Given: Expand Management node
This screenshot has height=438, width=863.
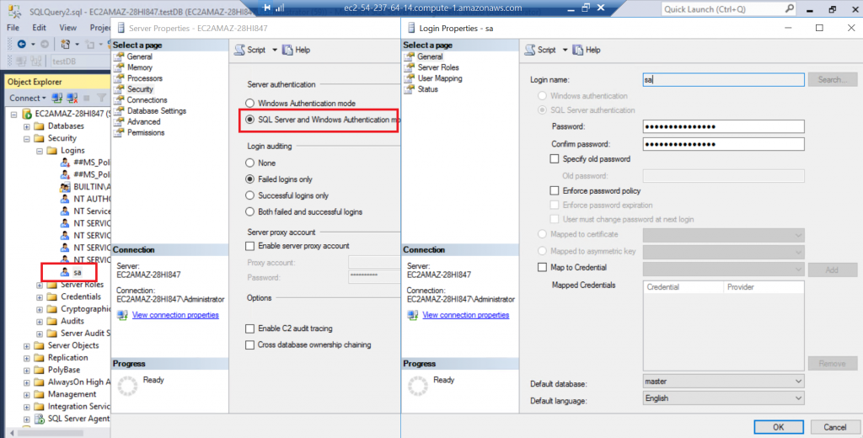Looking at the screenshot, I should (x=26, y=394).
